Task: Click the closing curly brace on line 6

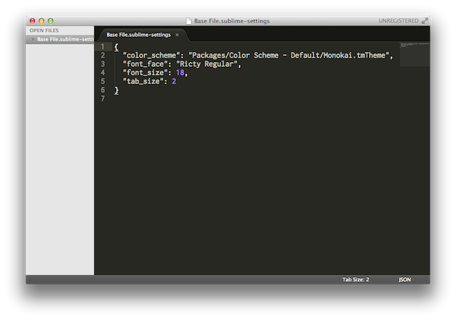Action: click(116, 90)
